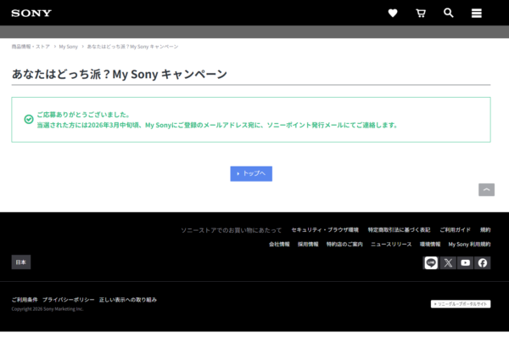Image resolution: width=509 pixels, height=338 pixels.
Task: Click the あなたはどっち派？My Sony キャンペーン heading
Action: pos(120,74)
